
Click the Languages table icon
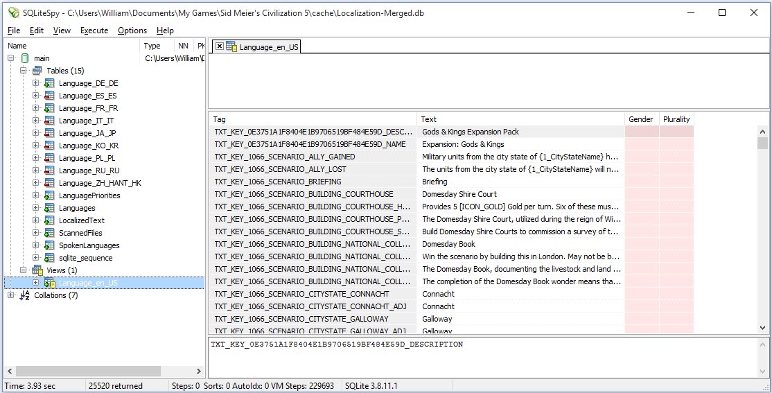point(49,208)
